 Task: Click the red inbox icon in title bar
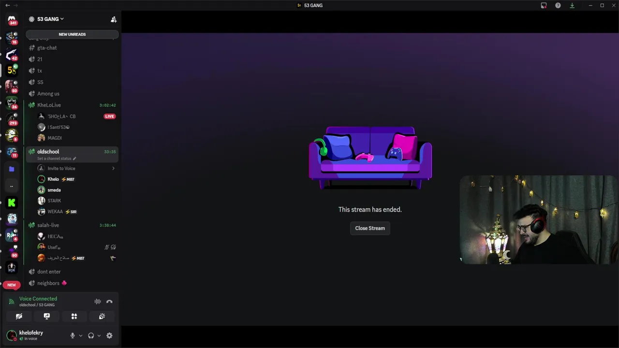pyautogui.click(x=544, y=5)
